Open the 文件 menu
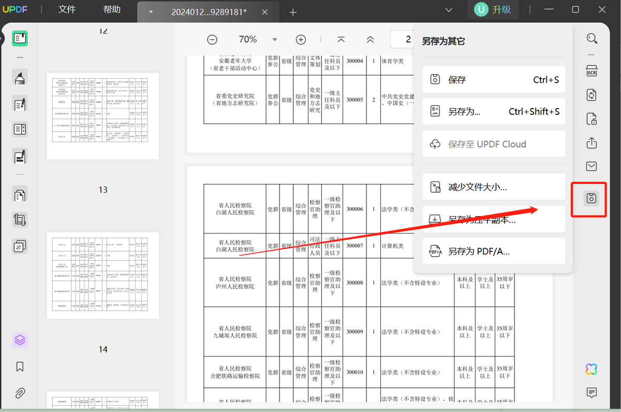 (x=67, y=10)
